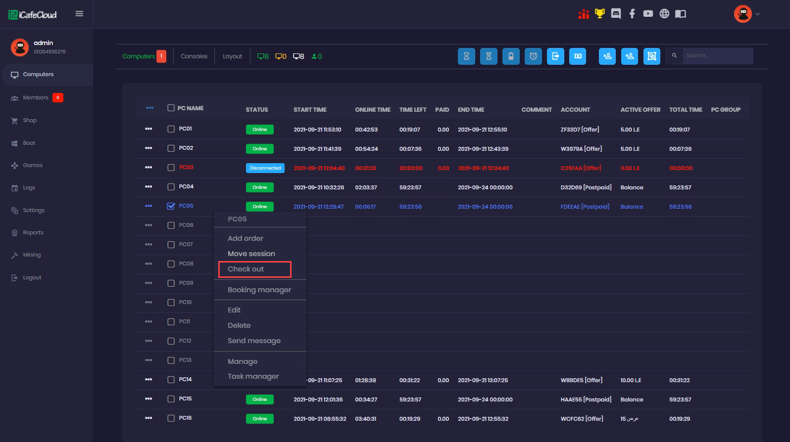Go to Members in the sidebar

pyautogui.click(x=36, y=97)
